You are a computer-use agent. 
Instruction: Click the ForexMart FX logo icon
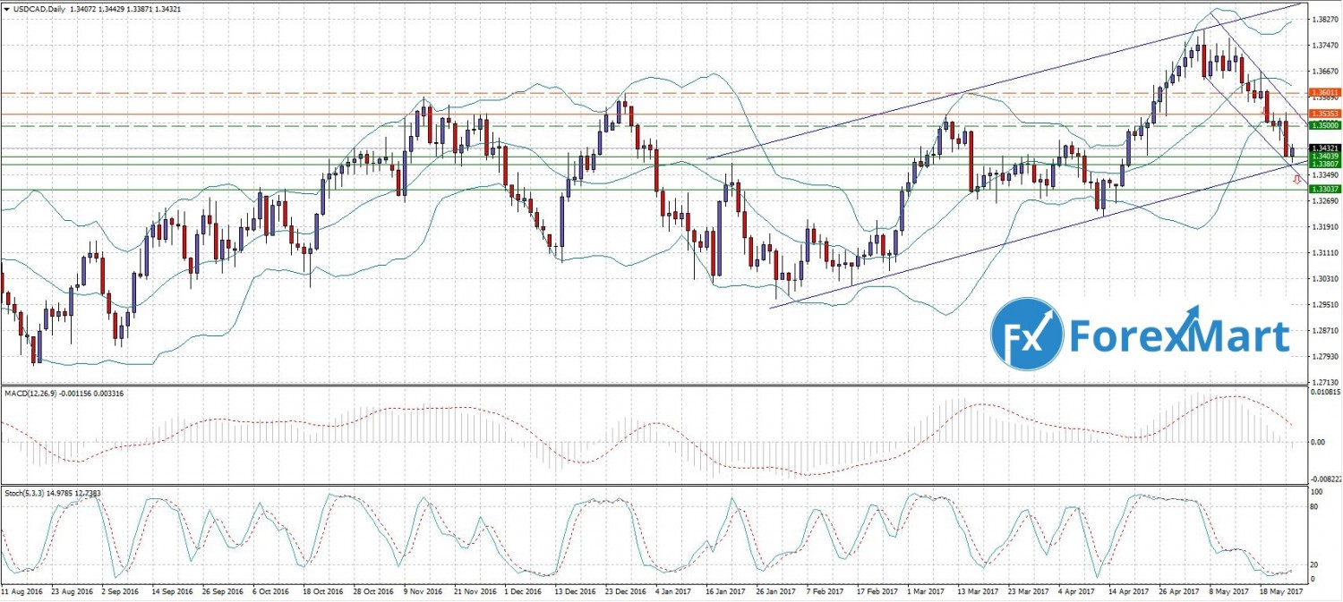(1026, 334)
